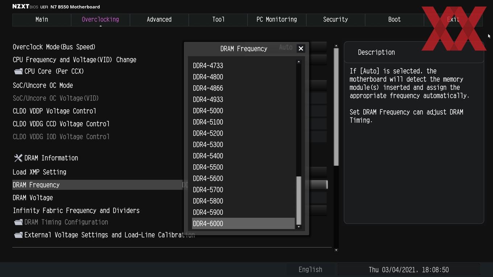This screenshot has height=277, width=493.
Task: Select CLDO VDDP Voltage Control
Action: pyautogui.click(x=54, y=111)
